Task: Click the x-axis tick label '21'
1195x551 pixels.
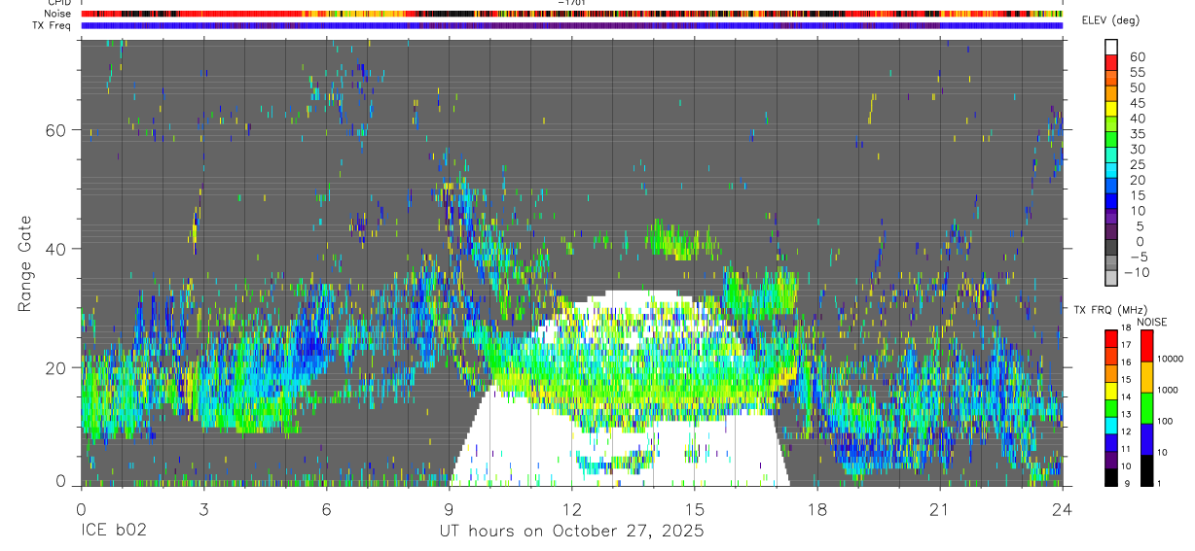Action: pos(939,509)
